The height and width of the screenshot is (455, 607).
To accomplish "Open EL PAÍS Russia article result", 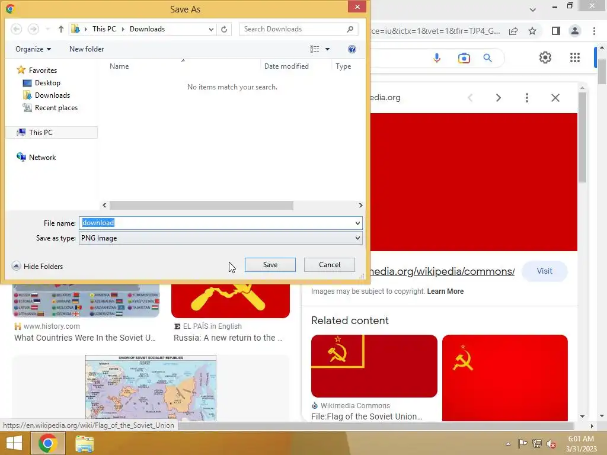I will coord(228,338).
